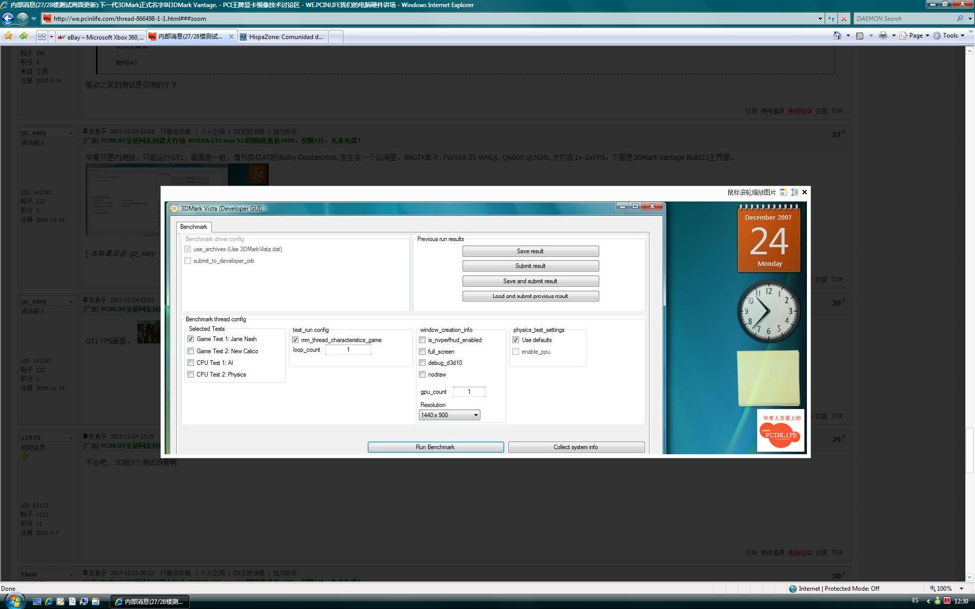
Task: Uncheck the Use defaults physics checkbox
Action: [x=515, y=340]
